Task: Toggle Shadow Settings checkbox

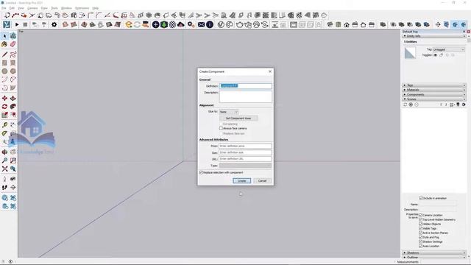Action: tap(421, 241)
